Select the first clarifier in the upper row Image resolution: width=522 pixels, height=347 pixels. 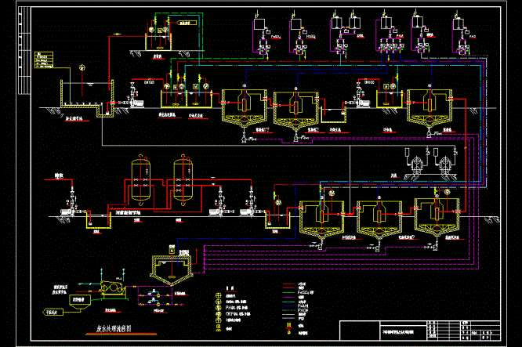coord(245,110)
